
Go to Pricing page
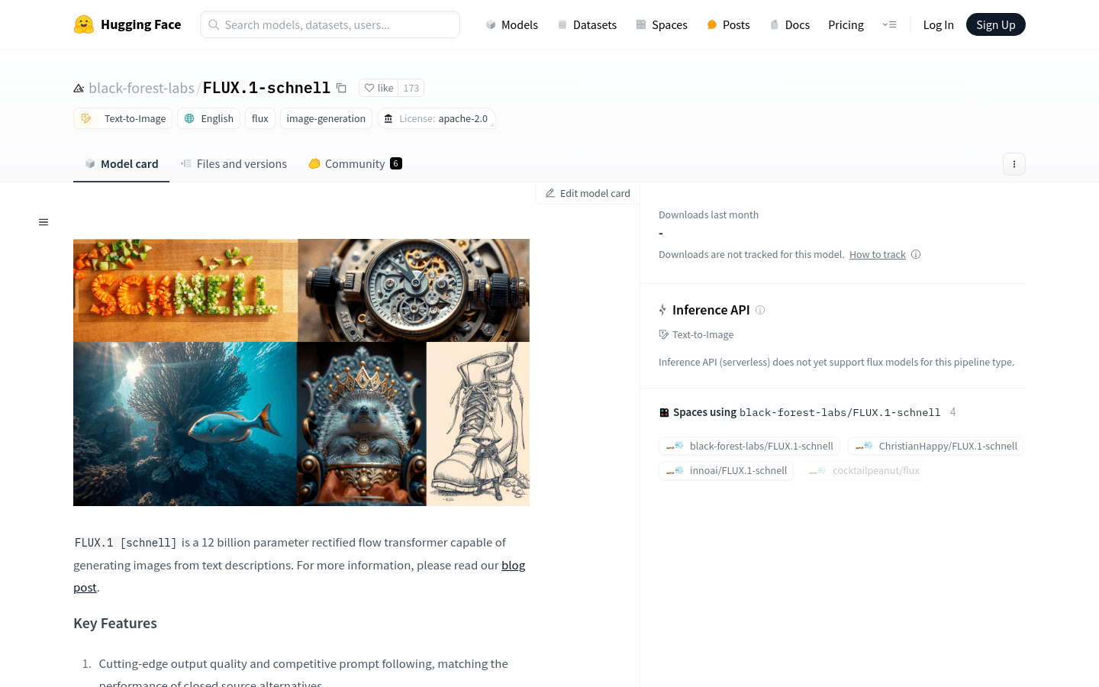[x=846, y=24]
